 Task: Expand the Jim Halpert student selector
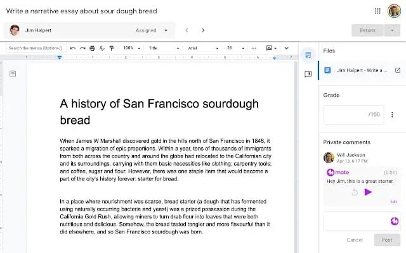coord(166,30)
